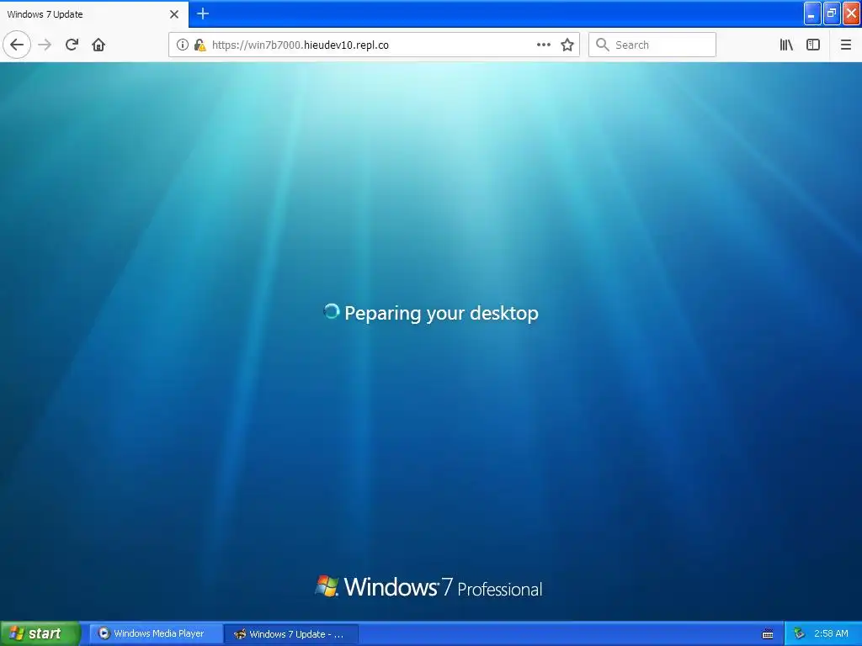
Task: Go back to the previous page
Action: click(x=17, y=45)
